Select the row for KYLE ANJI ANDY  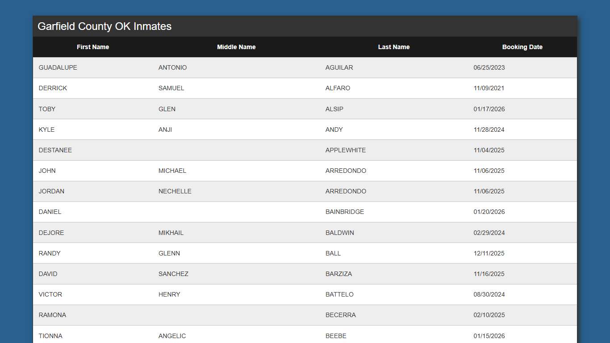(x=179, y=130)
